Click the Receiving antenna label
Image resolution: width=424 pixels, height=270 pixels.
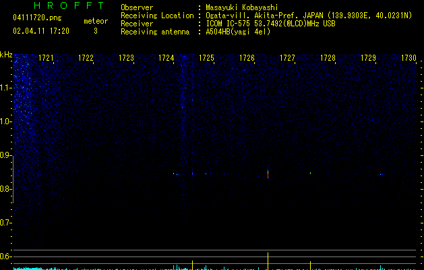click(x=155, y=32)
